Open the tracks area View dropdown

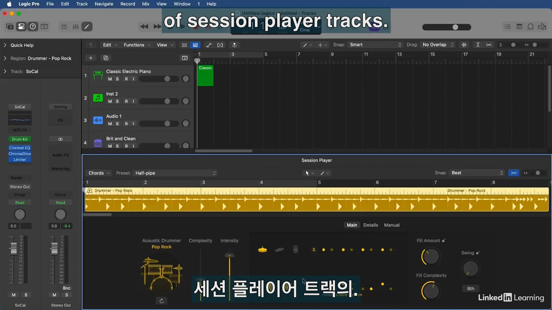(165, 45)
